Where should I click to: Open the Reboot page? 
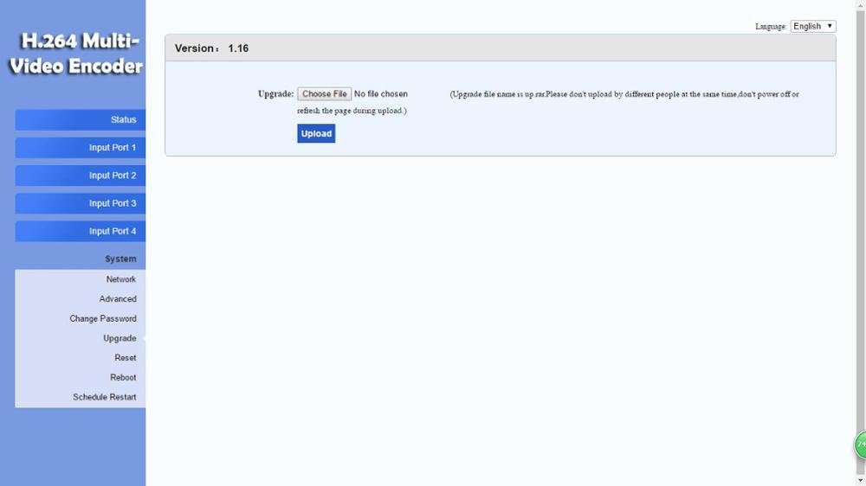pyautogui.click(x=123, y=377)
